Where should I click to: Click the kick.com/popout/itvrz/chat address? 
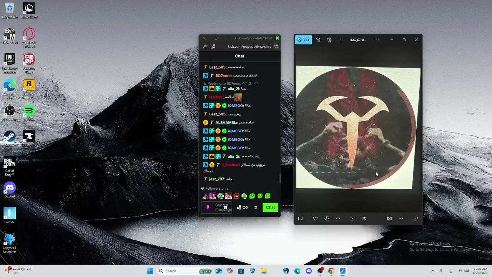(x=249, y=47)
